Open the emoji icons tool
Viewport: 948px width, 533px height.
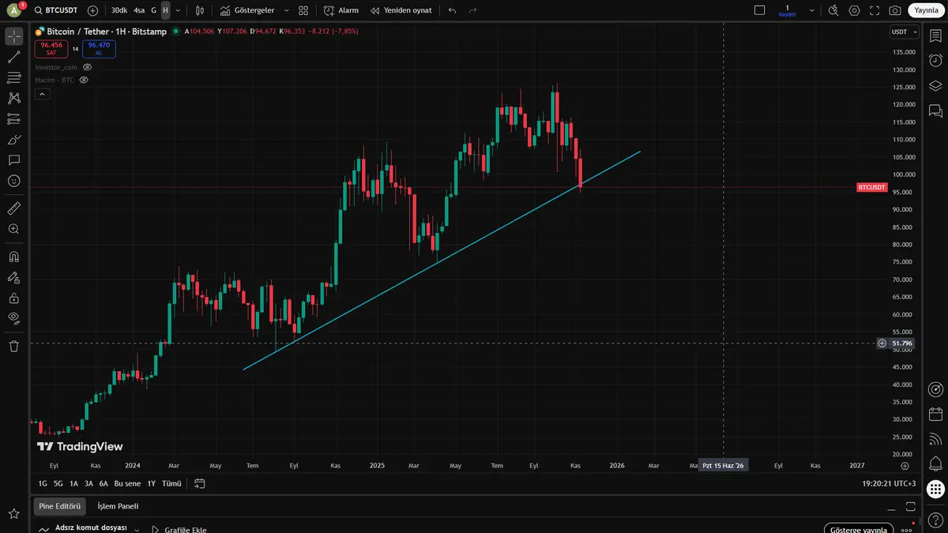(13, 181)
